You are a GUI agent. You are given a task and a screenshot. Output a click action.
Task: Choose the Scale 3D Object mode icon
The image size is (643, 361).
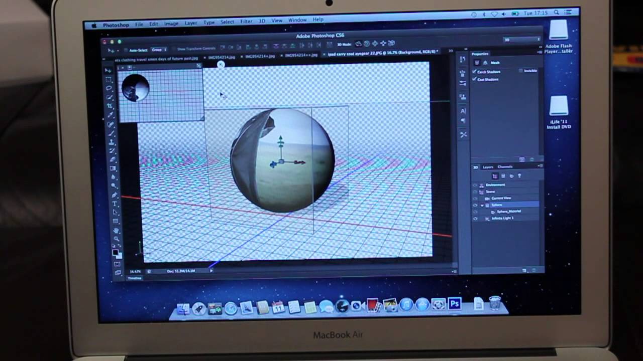(392, 44)
